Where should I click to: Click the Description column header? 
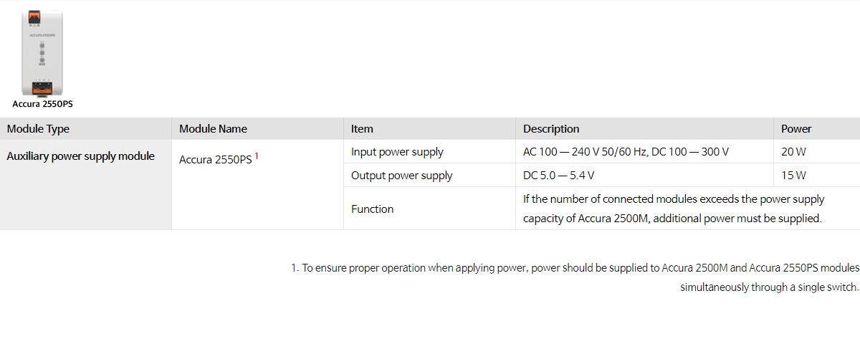551,129
